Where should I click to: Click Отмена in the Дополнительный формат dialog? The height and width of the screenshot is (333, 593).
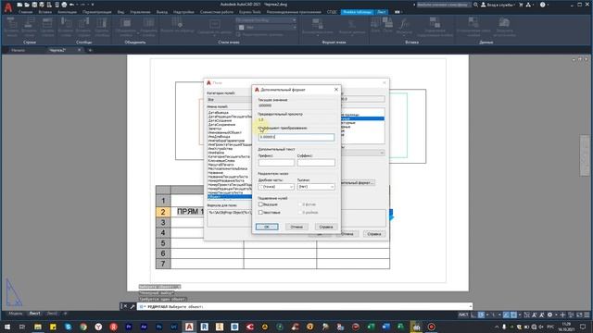(296, 227)
